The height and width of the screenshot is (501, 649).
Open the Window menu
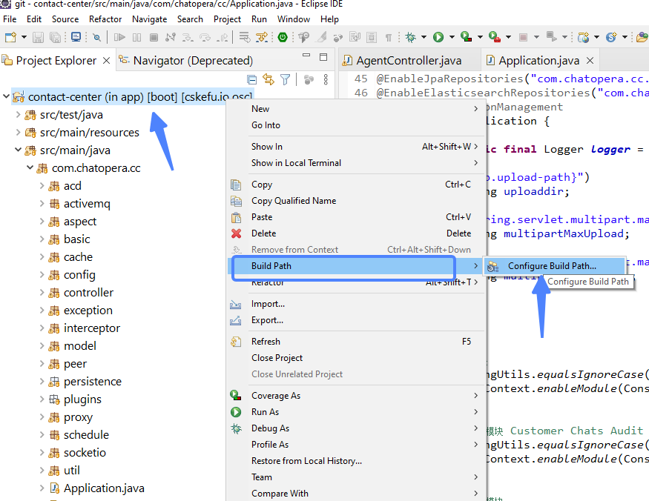tap(294, 19)
